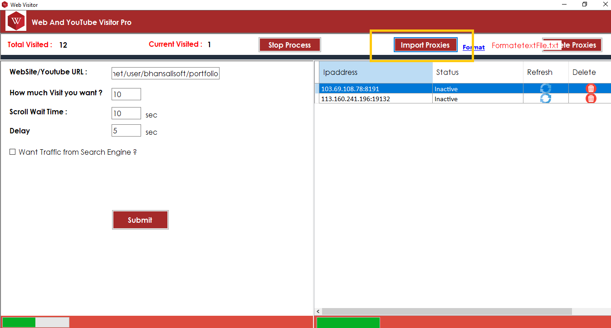Screen dimensions: 611x328
Task: Click Web Visitor title bar icon
Action: click(x=5, y=5)
